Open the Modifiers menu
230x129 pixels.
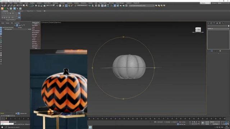(32, 3)
